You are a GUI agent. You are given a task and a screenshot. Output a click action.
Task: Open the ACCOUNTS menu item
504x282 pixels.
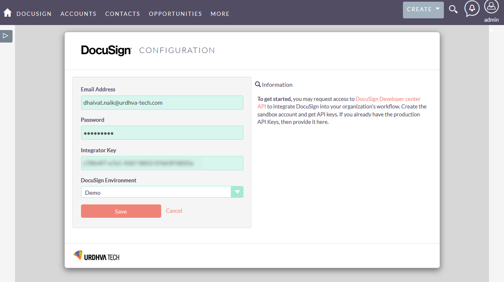tap(79, 14)
